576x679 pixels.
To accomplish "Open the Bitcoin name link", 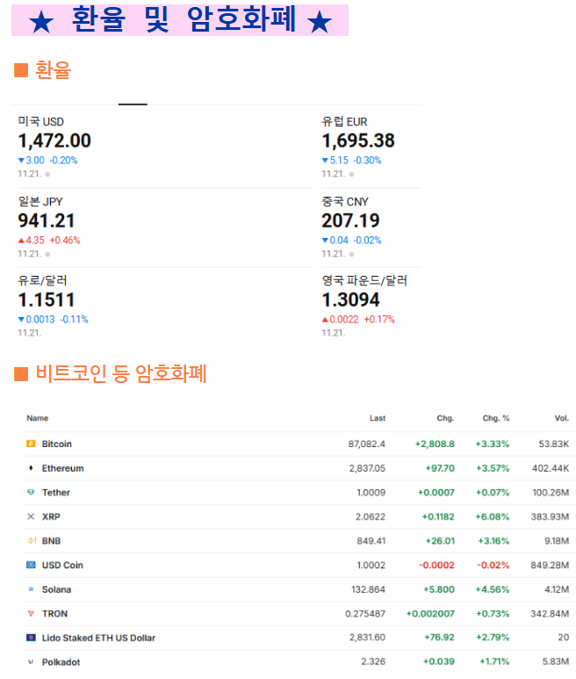I will coord(57,444).
